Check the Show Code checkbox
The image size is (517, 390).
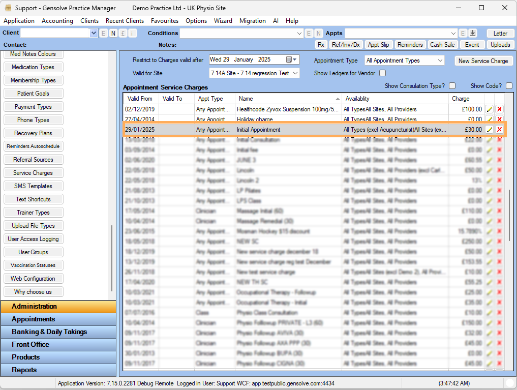tap(509, 86)
